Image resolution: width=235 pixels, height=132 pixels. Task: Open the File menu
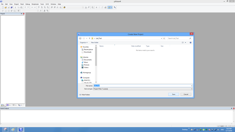pos(2,4)
